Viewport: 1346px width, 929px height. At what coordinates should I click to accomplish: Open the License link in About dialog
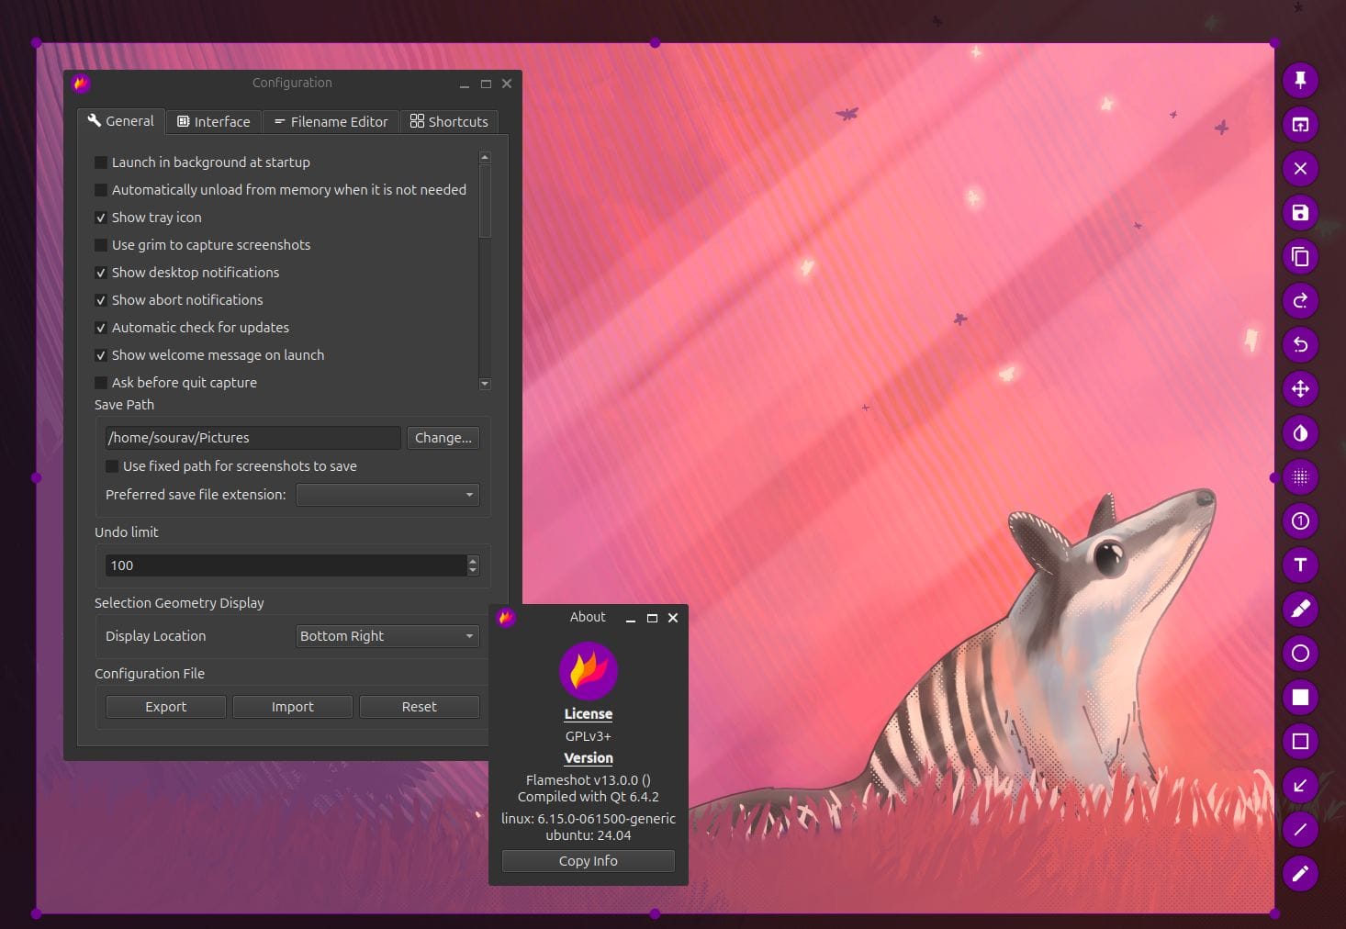588,713
